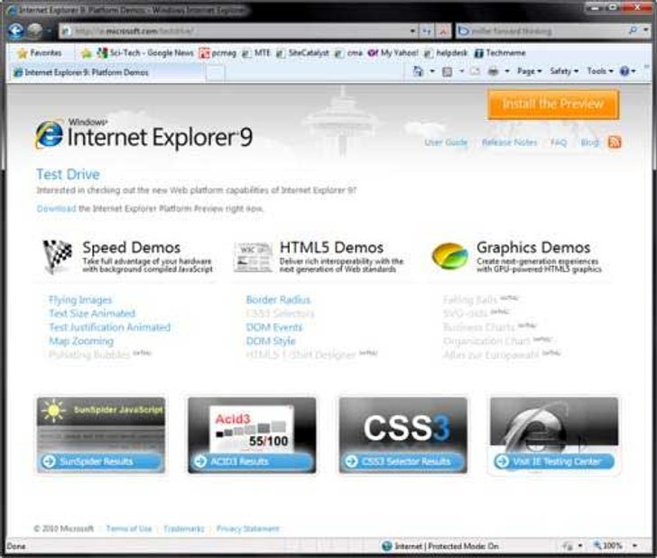This screenshot has width=657, height=558.
Task: Open the Trademarks footer link
Action: [183, 528]
